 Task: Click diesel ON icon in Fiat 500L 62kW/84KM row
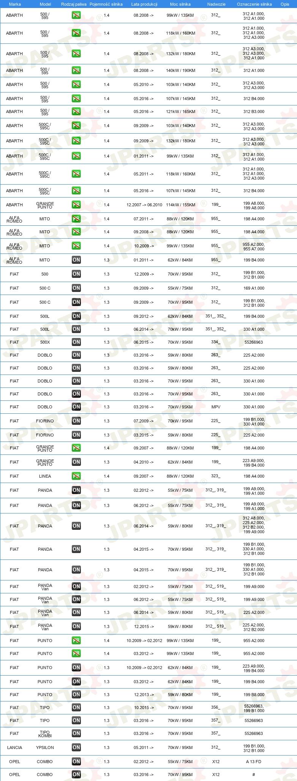(x=76, y=316)
